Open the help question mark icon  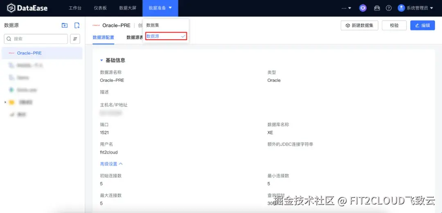click(389, 8)
